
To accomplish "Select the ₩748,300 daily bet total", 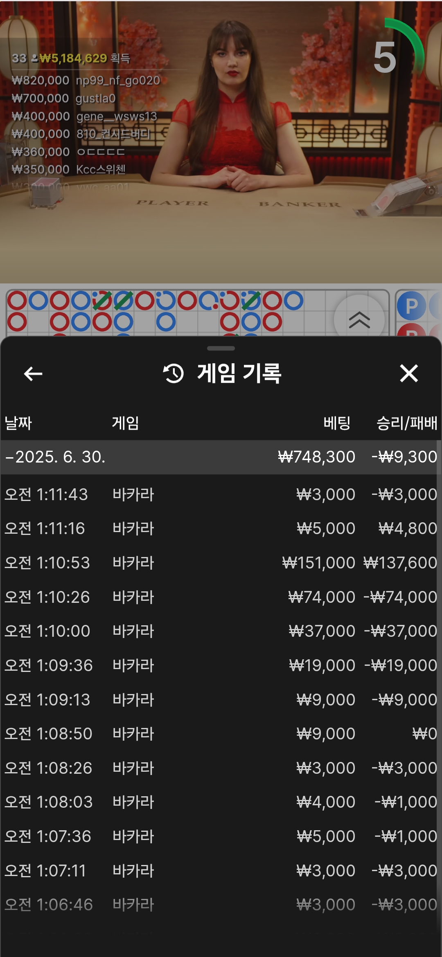I will point(317,457).
